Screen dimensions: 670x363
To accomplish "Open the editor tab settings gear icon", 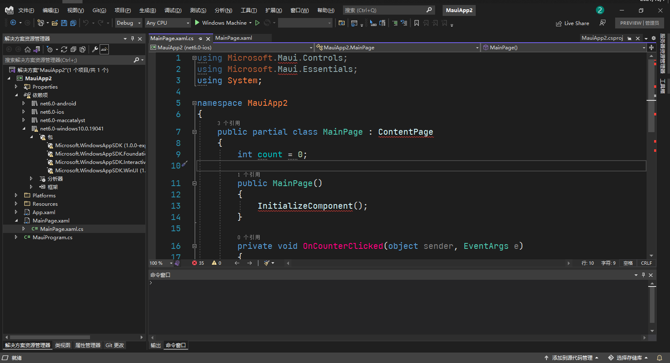I will click(654, 38).
